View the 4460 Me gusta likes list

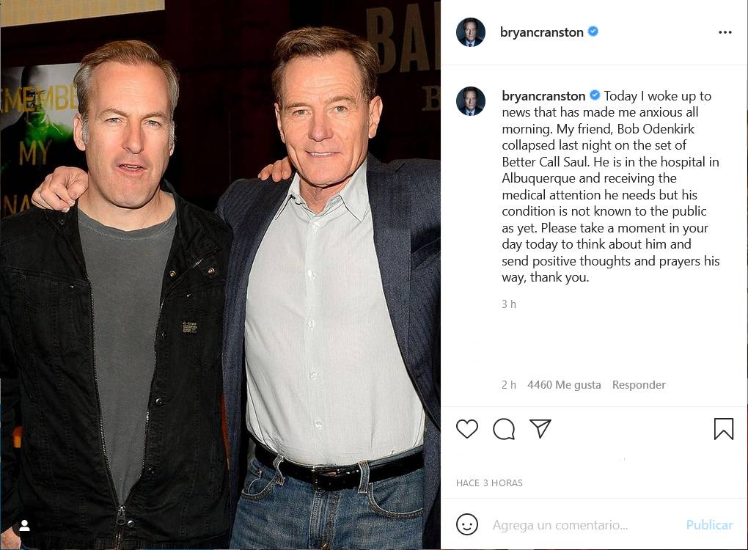[564, 385]
